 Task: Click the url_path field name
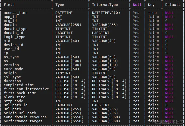point(12,109)
